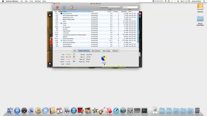207x116 pixels.
Task: Click the volume icon in the menu bar
Action: tap(178, 1)
